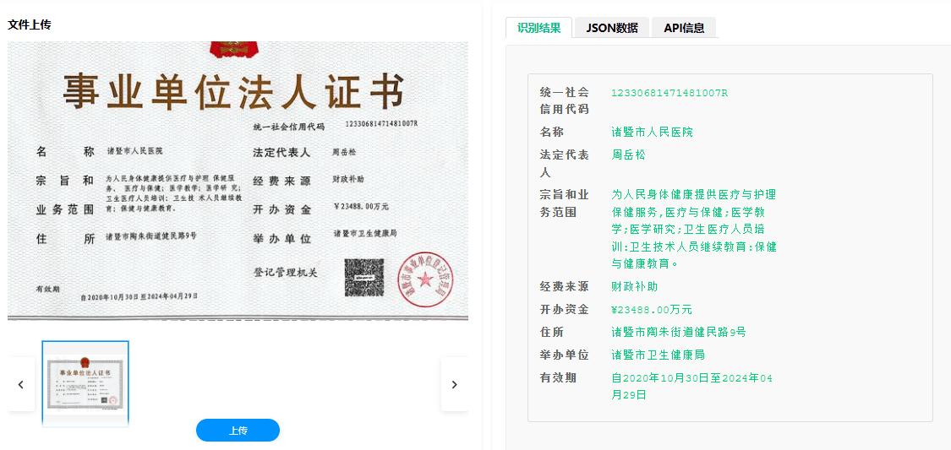Screen dimensions: 951x450
Task: Click the 经费来源 label in results panel
Action: tap(565, 286)
